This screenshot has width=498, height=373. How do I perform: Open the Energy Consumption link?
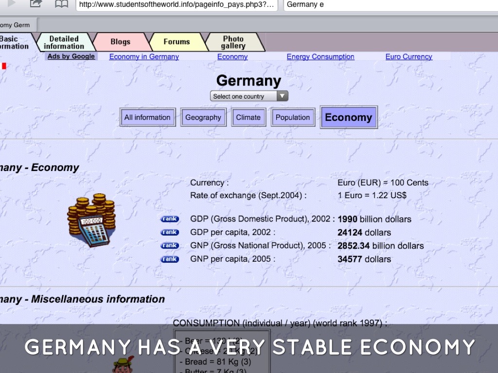click(x=320, y=57)
